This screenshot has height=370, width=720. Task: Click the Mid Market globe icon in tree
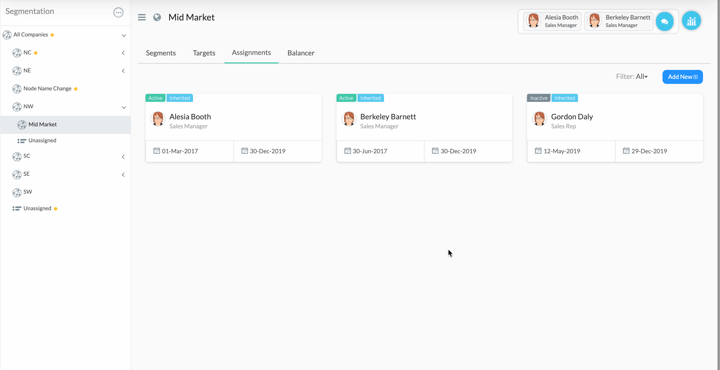pyautogui.click(x=22, y=125)
